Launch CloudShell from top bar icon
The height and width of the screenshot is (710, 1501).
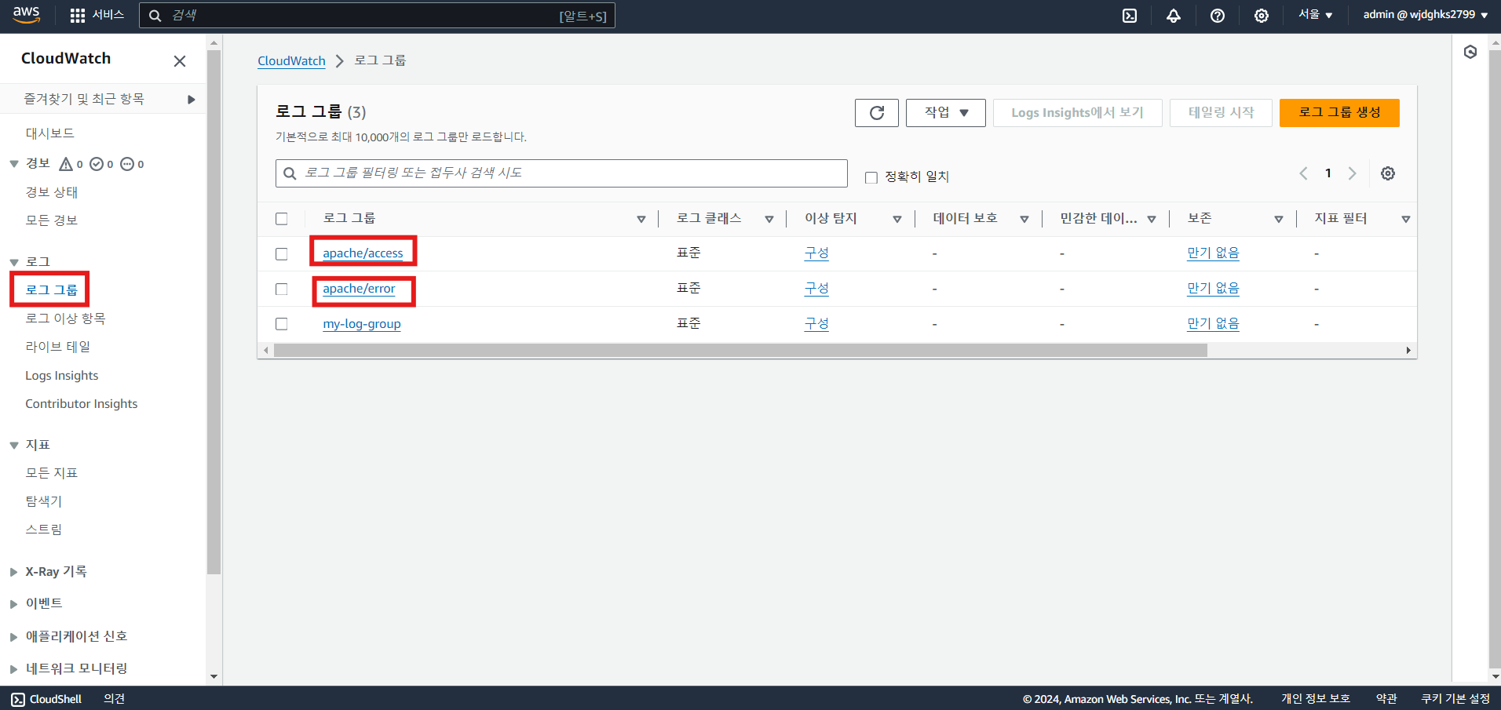[x=1130, y=16]
